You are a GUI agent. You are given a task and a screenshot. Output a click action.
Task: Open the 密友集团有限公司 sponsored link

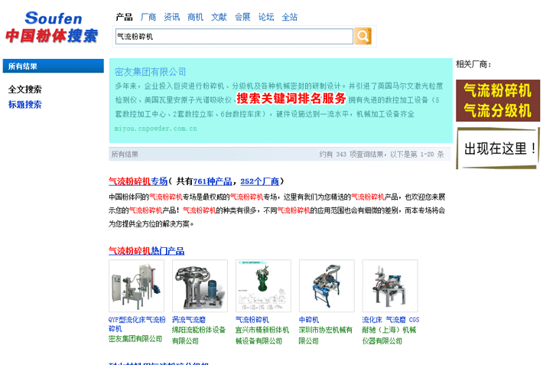[x=151, y=72]
